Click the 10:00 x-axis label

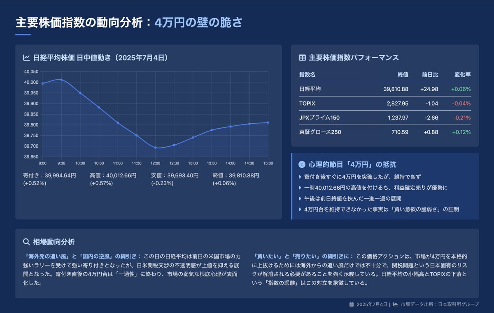click(x=80, y=164)
